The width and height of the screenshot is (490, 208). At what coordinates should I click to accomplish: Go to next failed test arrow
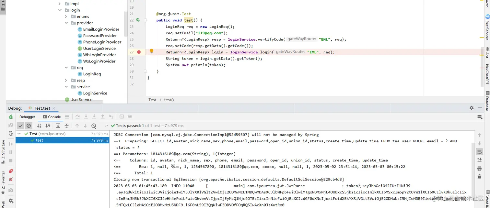tap(85, 126)
